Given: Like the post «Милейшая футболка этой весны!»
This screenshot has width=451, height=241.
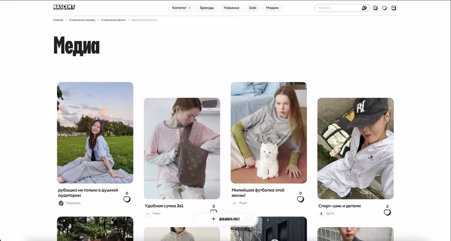Looking at the screenshot, I should pyautogui.click(x=300, y=199).
